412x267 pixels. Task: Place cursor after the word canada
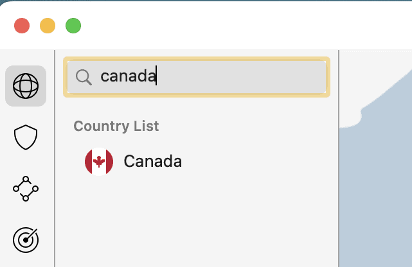pyautogui.click(x=157, y=77)
